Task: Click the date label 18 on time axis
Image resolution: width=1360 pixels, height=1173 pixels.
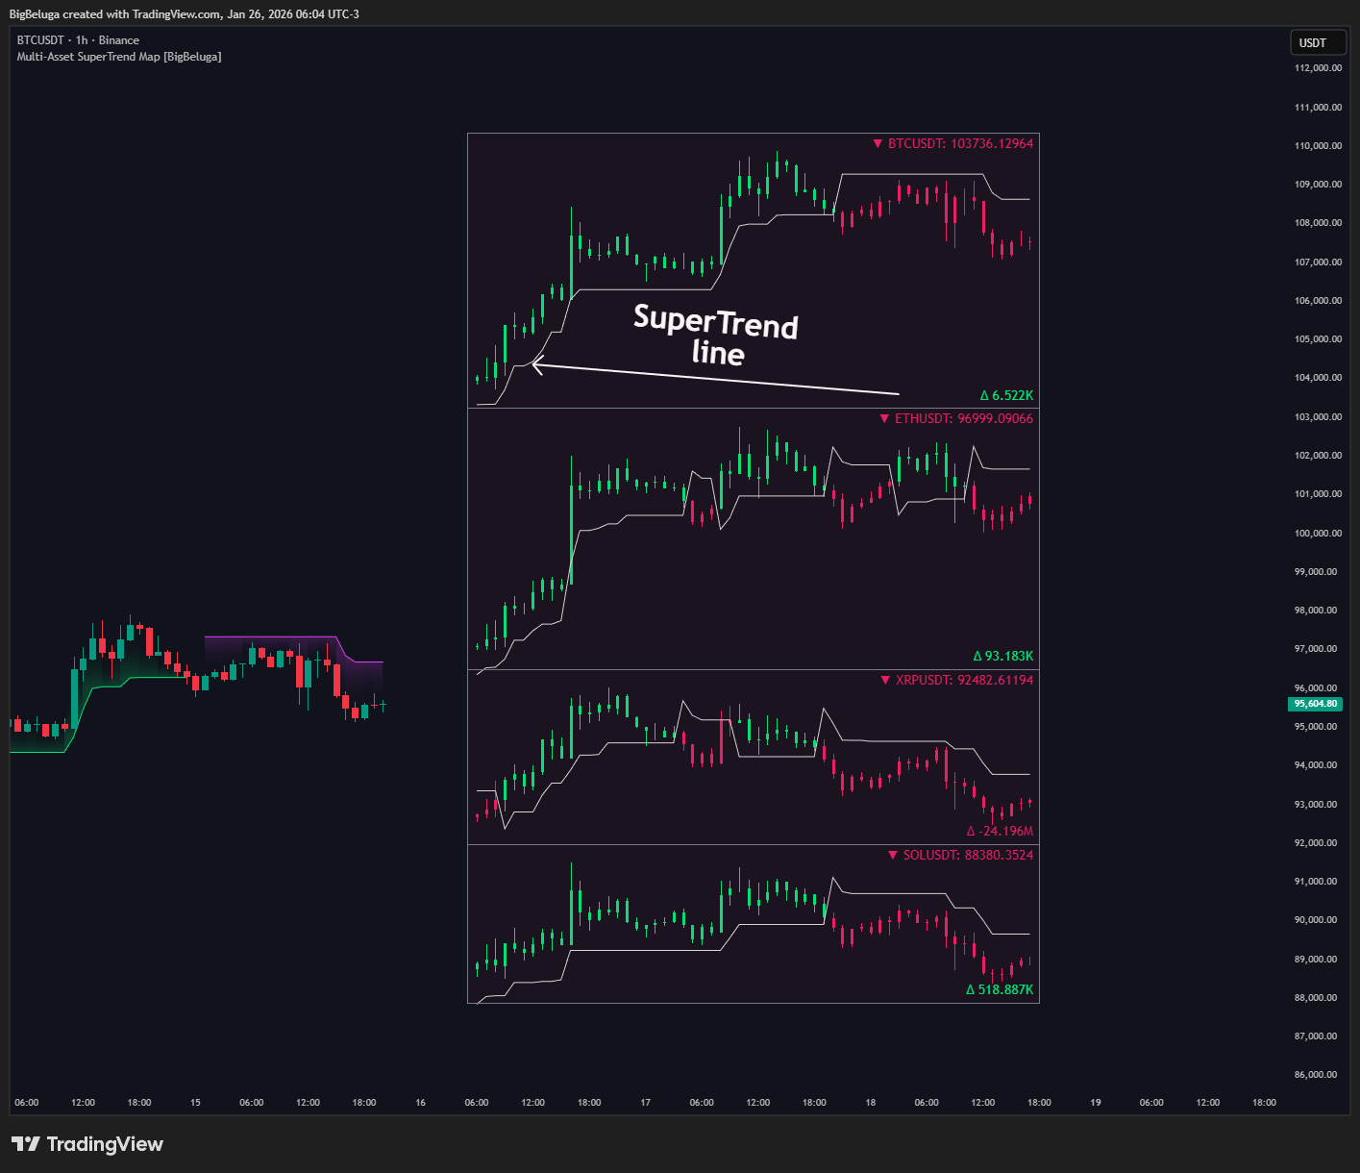Action: [871, 1103]
